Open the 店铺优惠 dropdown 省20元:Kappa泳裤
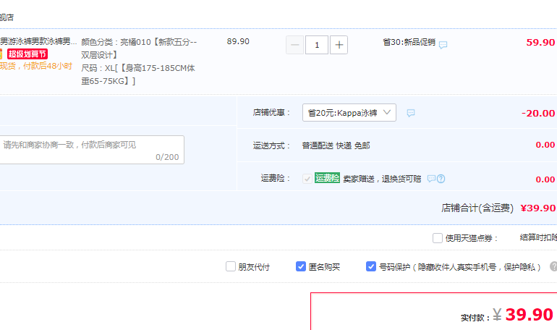This screenshot has width=557, height=330. [x=349, y=113]
